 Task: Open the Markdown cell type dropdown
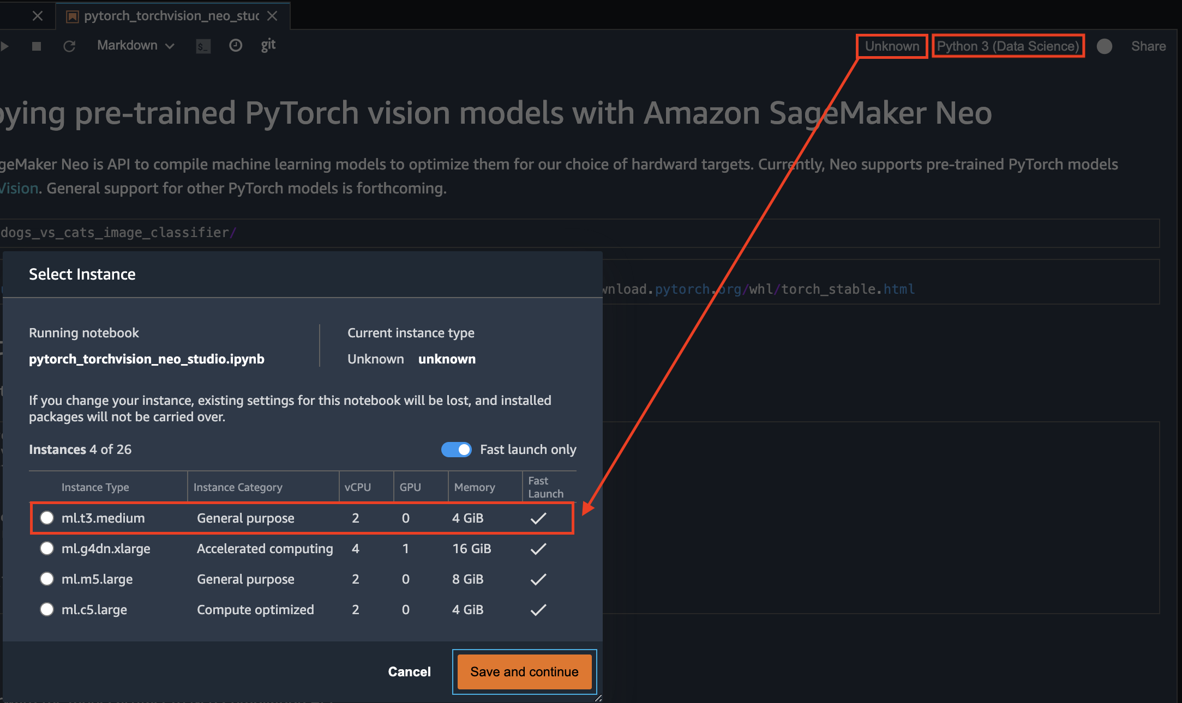(135, 46)
